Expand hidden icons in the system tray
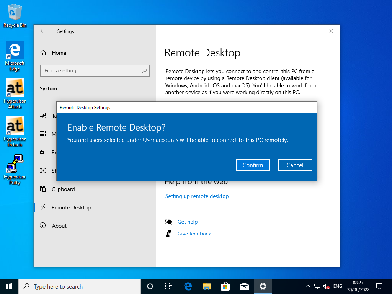The height and width of the screenshot is (294, 392). pyautogui.click(x=308, y=286)
